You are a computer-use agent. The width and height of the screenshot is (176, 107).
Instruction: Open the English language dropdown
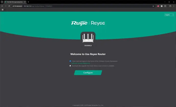tap(169, 15)
